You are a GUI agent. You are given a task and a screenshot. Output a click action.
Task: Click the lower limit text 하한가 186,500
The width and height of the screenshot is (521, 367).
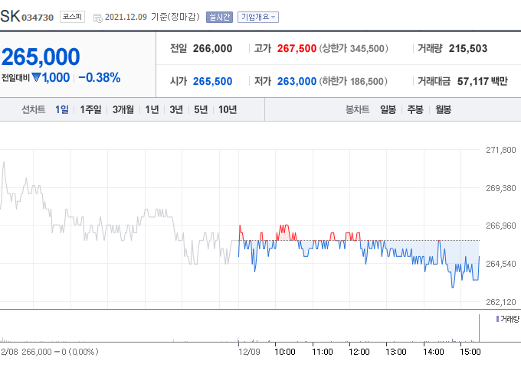tap(353, 81)
